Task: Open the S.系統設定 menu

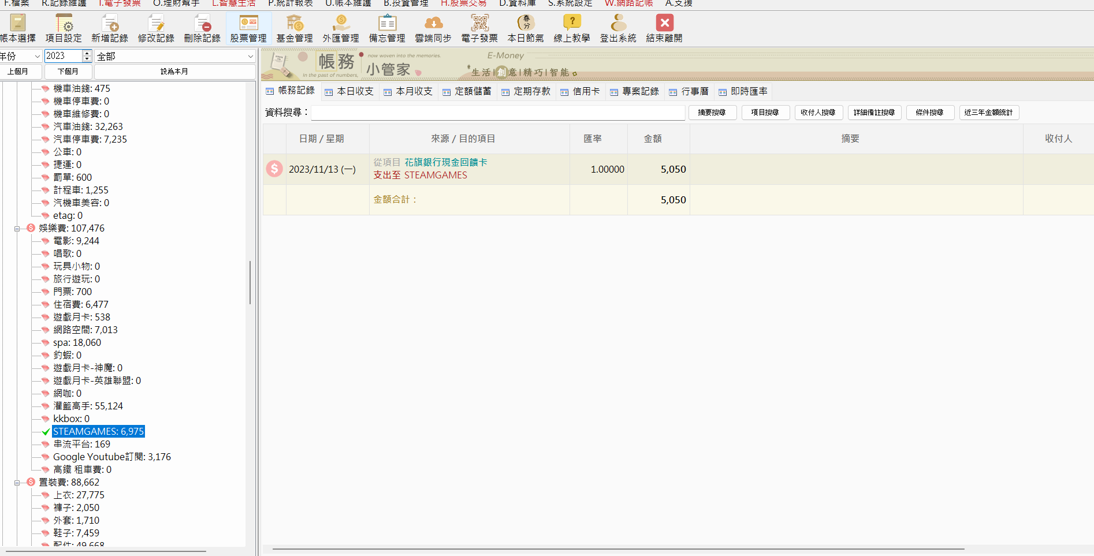Action: pos(570,3)
